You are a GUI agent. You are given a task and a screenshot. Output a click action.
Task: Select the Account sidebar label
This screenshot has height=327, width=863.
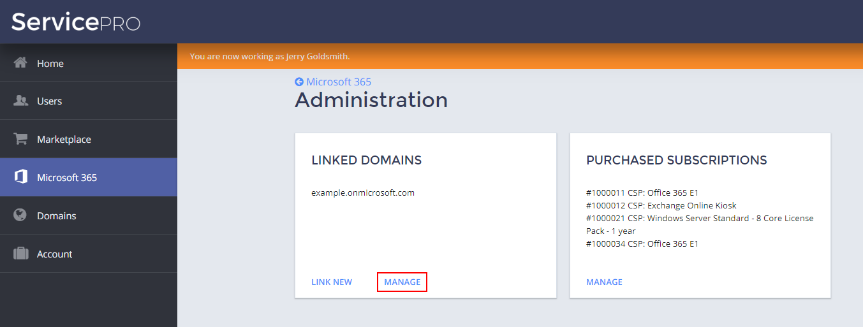(54, 254)
